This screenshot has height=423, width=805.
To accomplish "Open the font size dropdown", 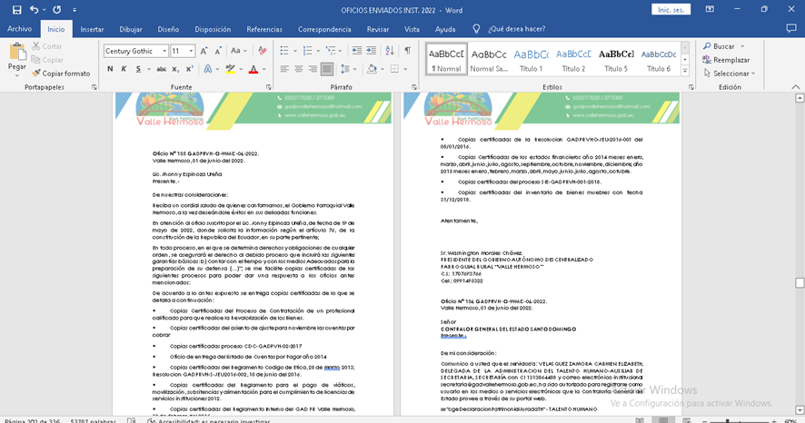I will coord(190,52).
